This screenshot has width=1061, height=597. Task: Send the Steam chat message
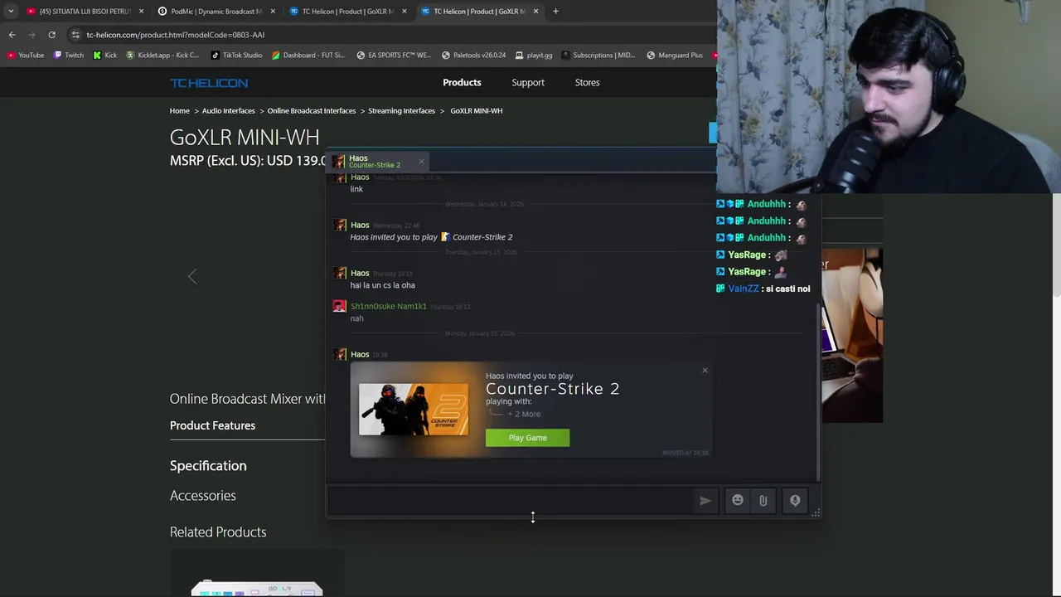[x=705, y=500]
